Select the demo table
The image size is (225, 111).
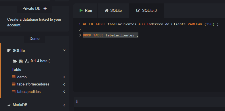(x=22, y=77)
